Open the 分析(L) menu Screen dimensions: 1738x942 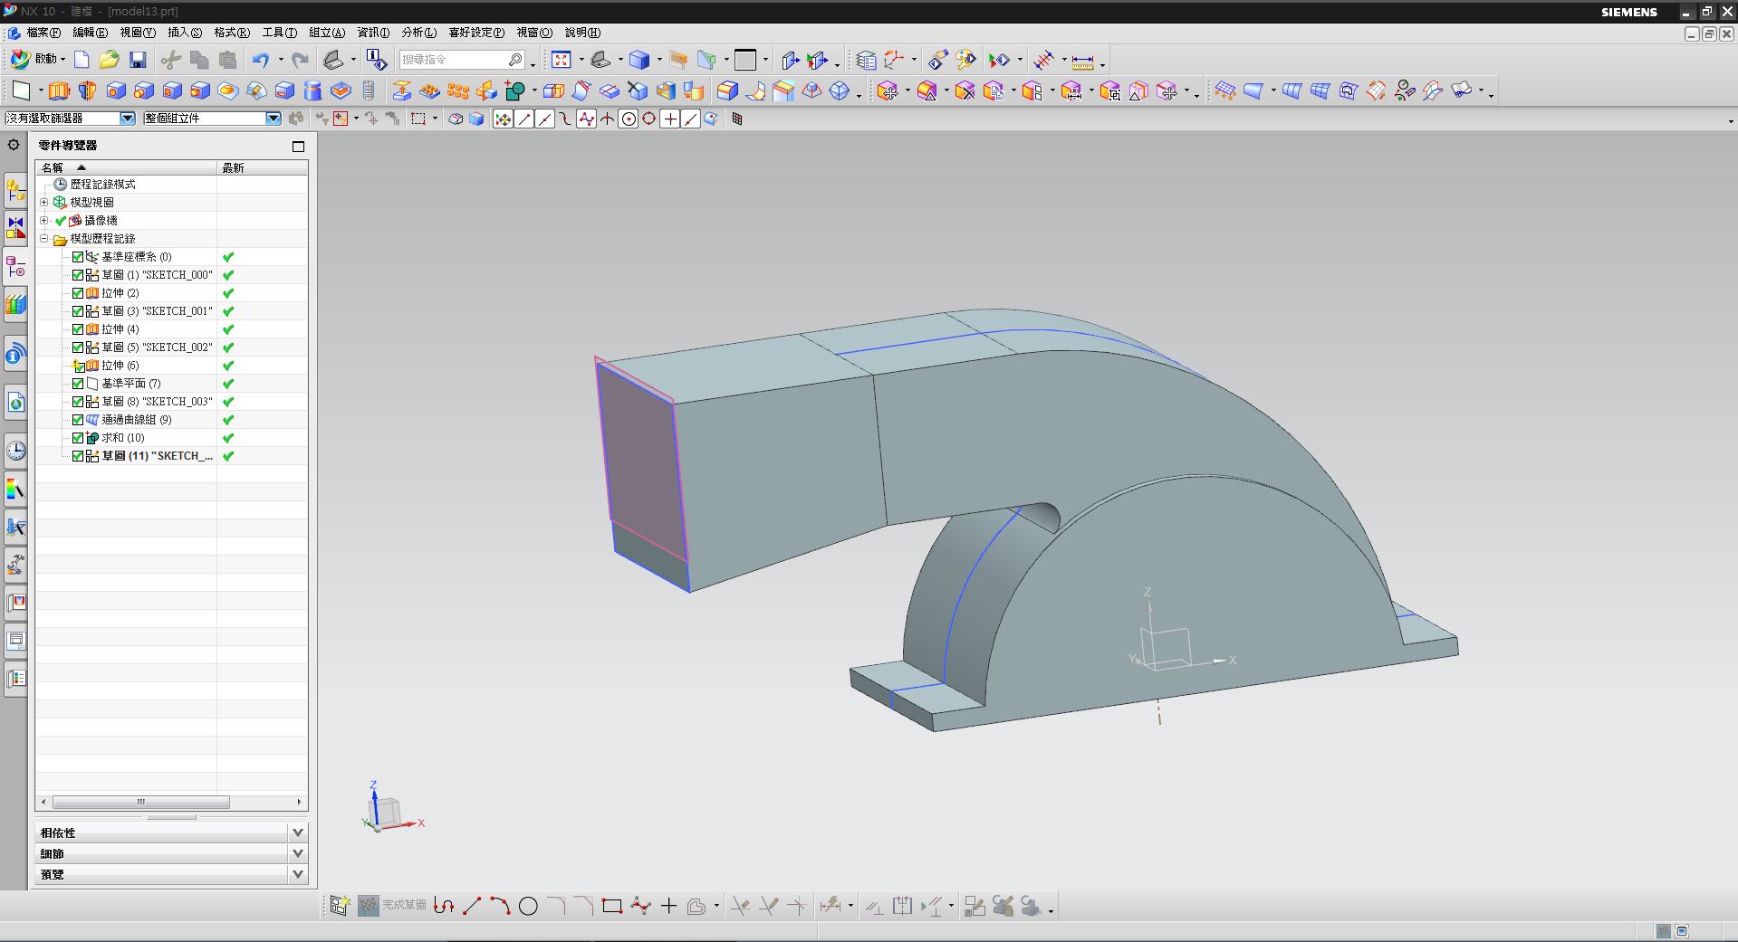point(418,33)
